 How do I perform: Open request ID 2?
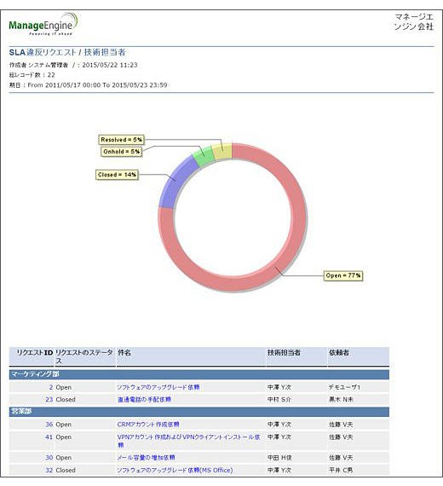51,387
